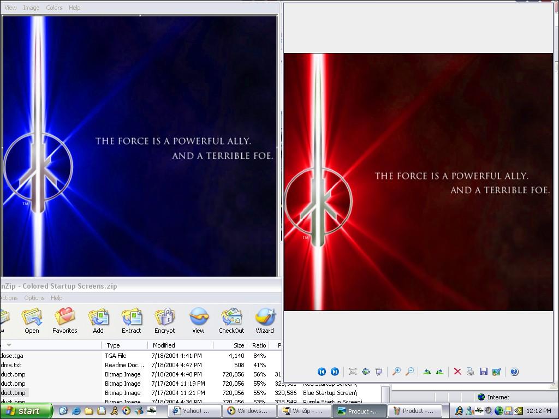Open the Colors menu in image editor

pyautogui.click(x=54, y=8)
